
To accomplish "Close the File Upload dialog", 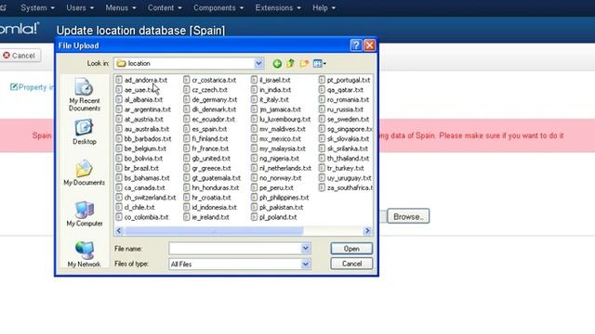I will point(369,45).
